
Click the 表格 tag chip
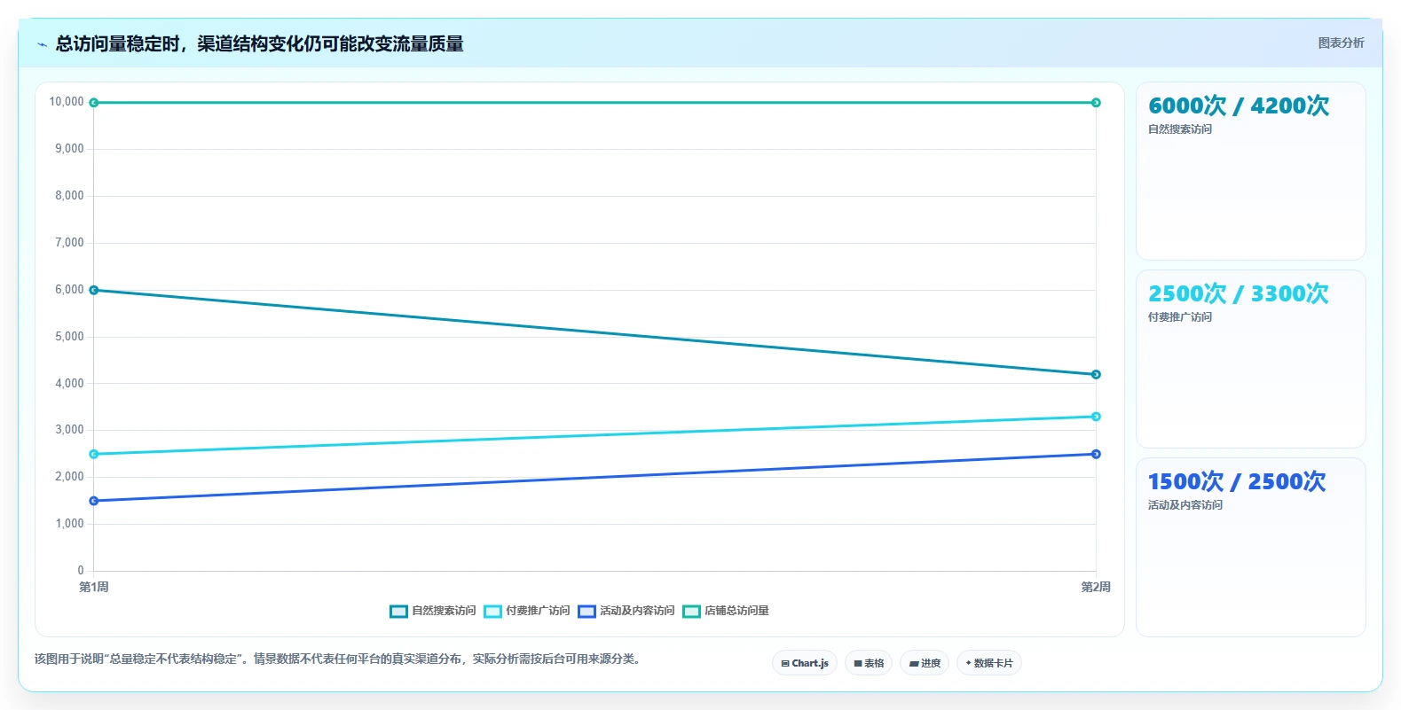[x=869, y=663]
